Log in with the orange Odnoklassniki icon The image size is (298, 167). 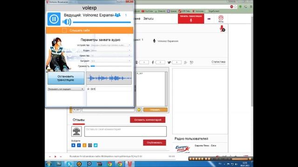click(84, 145)
